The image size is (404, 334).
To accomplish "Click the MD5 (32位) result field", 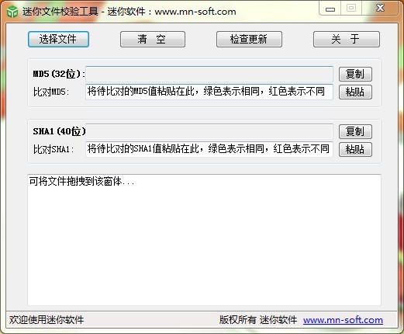I will tap(209, 74).
